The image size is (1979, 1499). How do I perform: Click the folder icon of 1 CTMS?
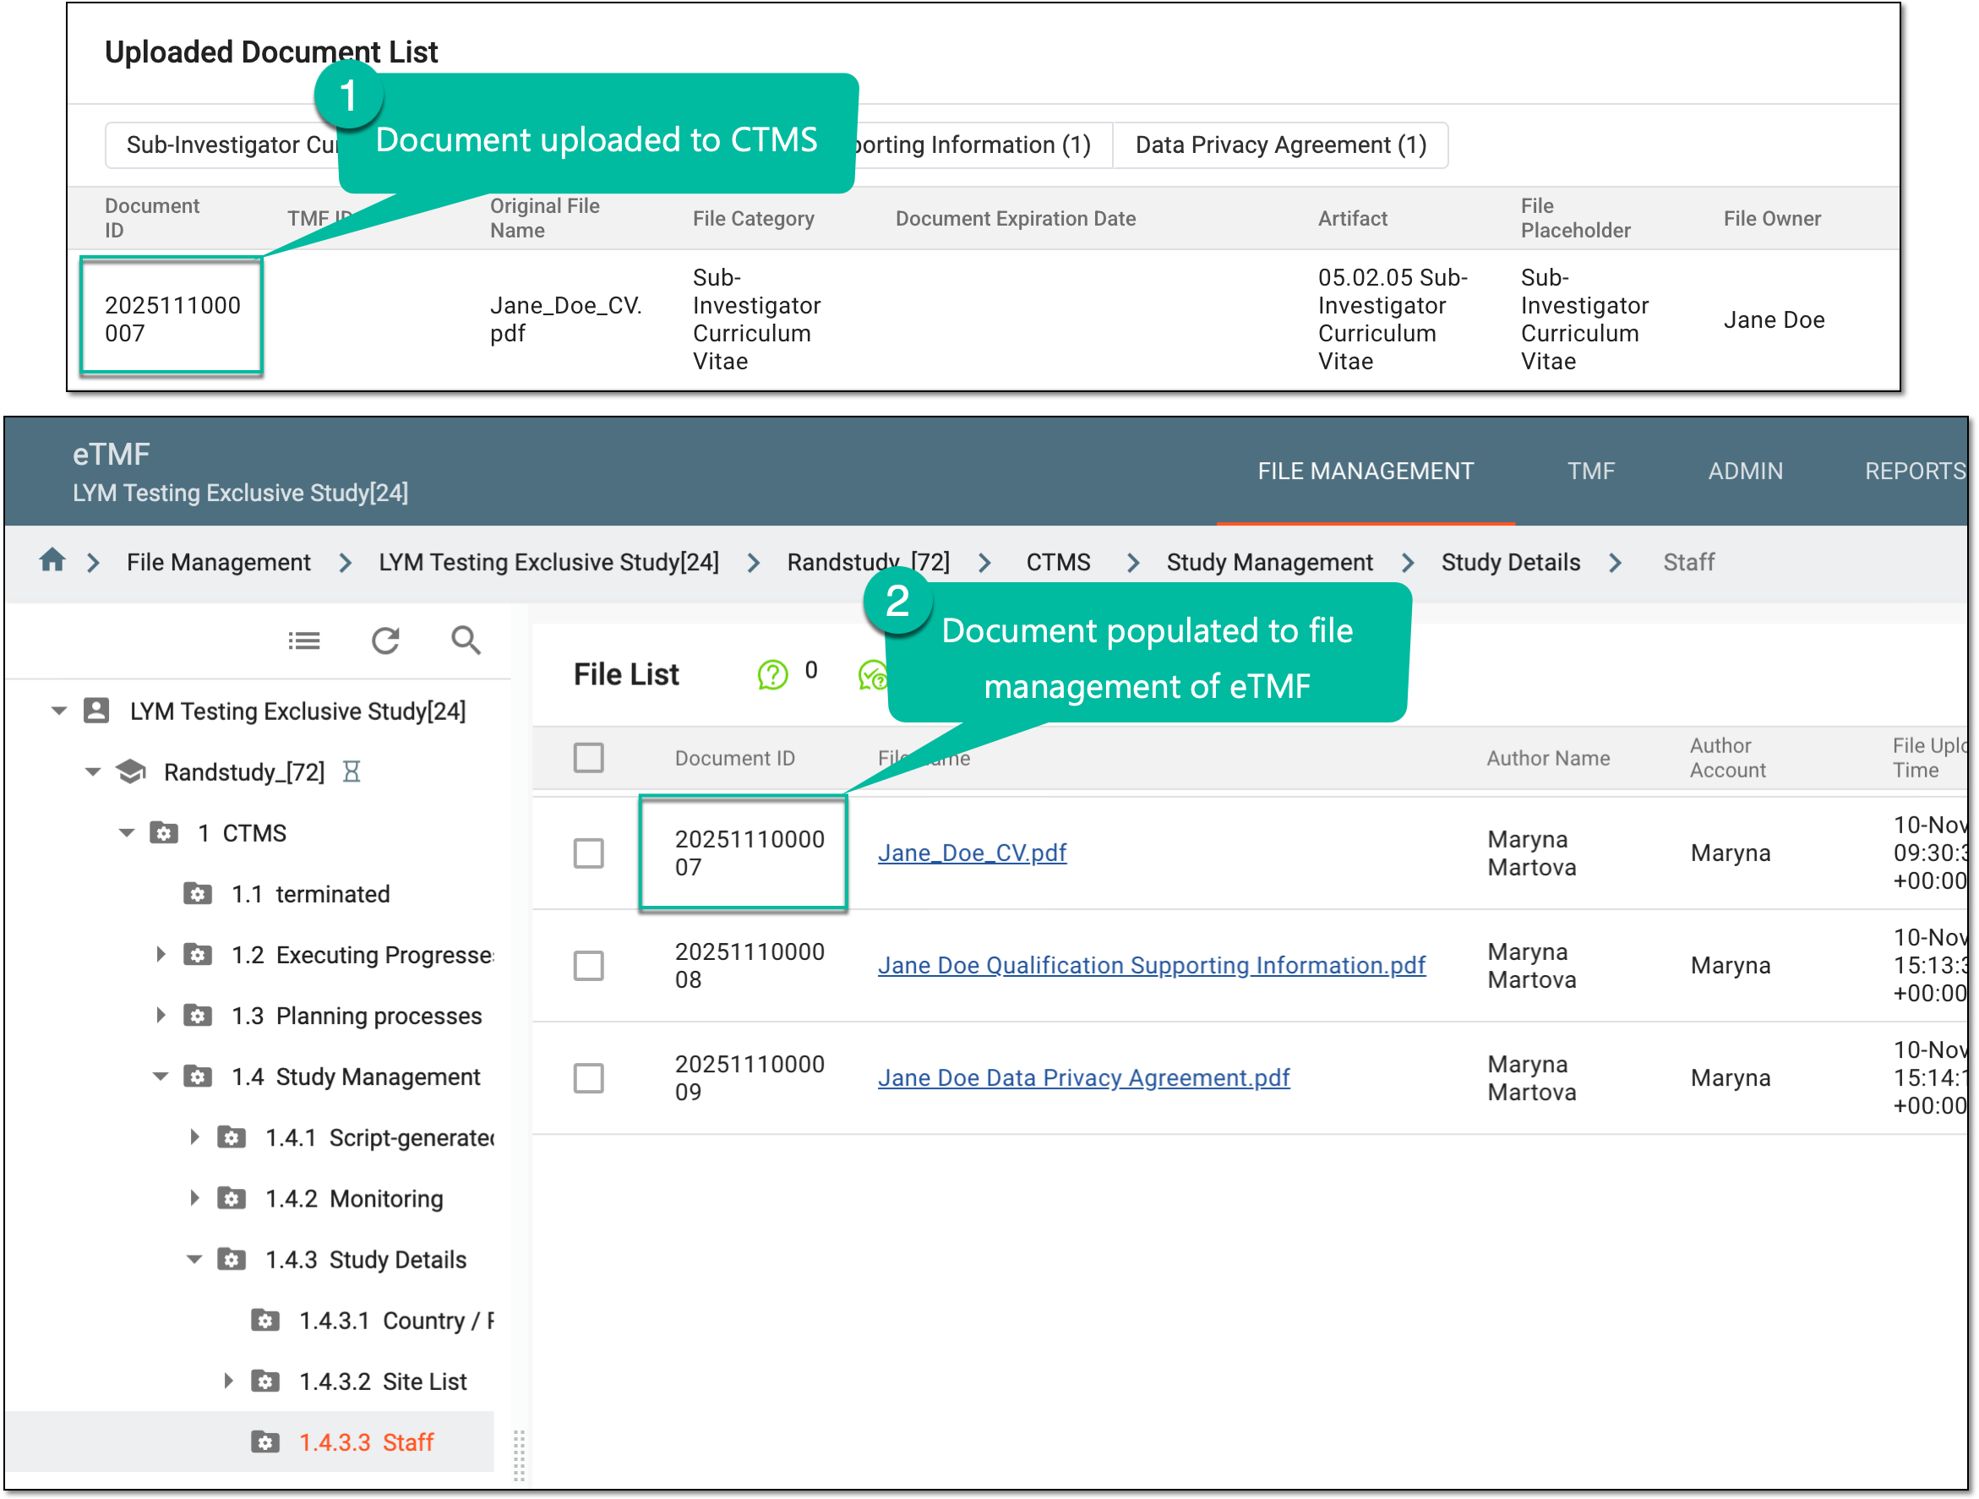tap(163, 832)
